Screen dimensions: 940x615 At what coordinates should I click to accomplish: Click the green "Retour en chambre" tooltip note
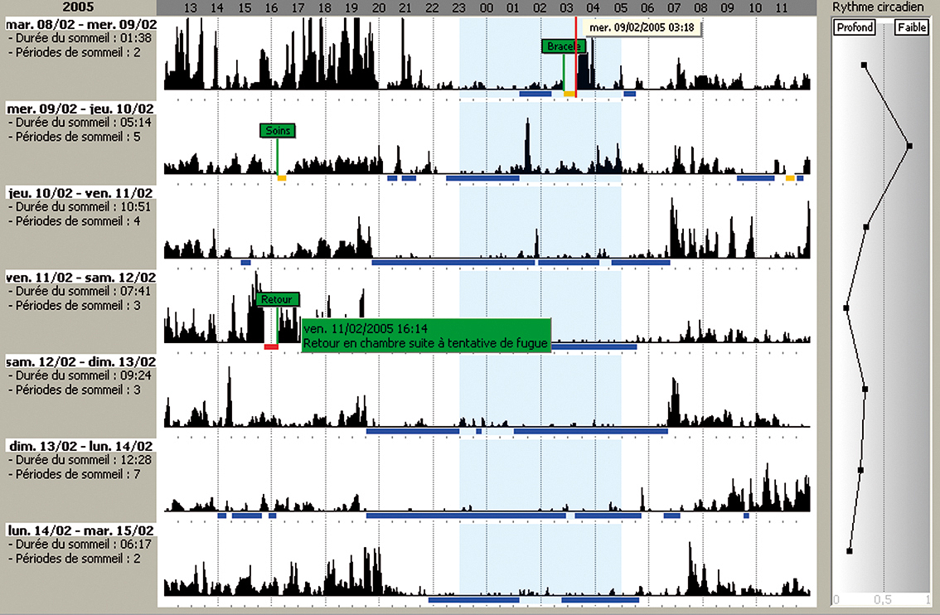(425, 336)
